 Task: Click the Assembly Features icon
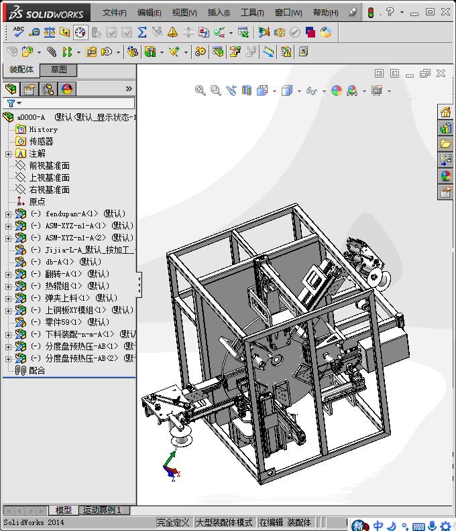click(x=150, y=52)
